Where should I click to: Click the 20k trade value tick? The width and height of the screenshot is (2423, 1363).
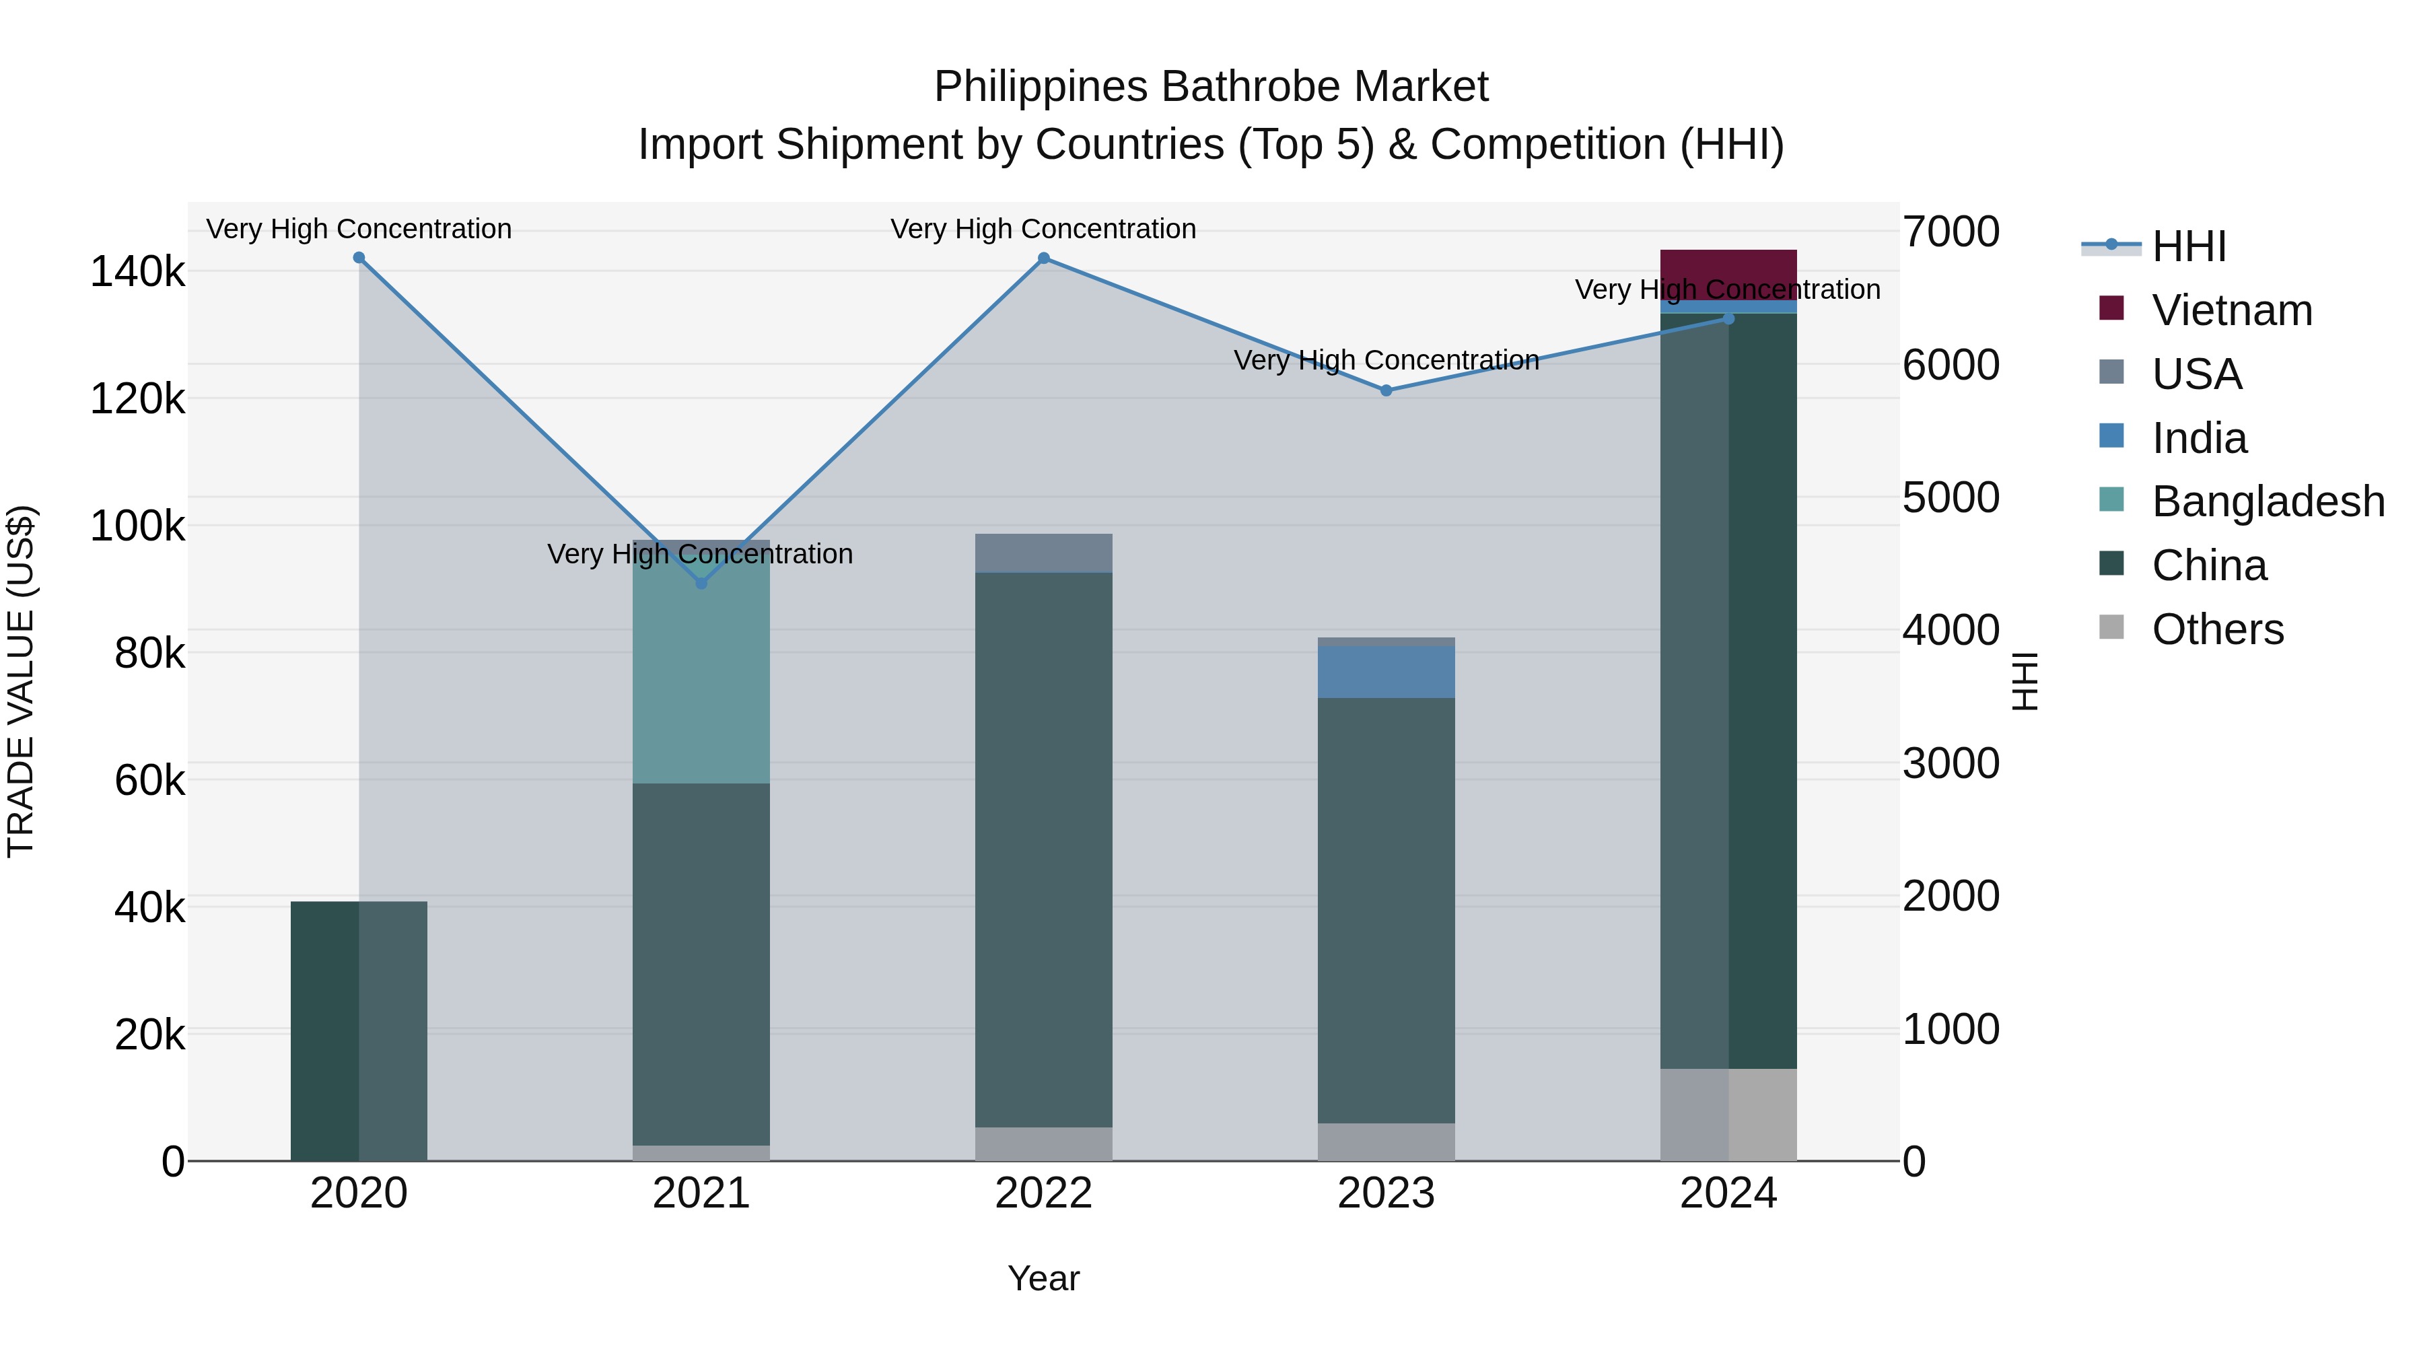149,1035
